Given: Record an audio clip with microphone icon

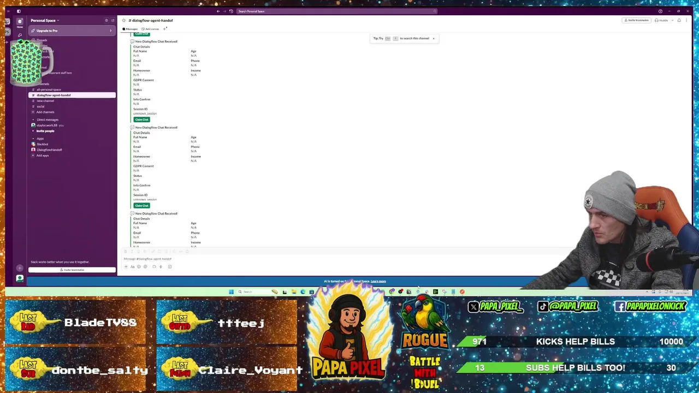Looking at the screenshot, I should pos(161,266).
